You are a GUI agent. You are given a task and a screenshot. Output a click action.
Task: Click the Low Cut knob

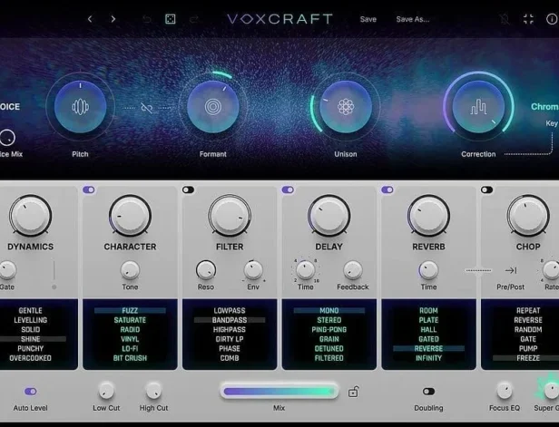pos(106,391)
